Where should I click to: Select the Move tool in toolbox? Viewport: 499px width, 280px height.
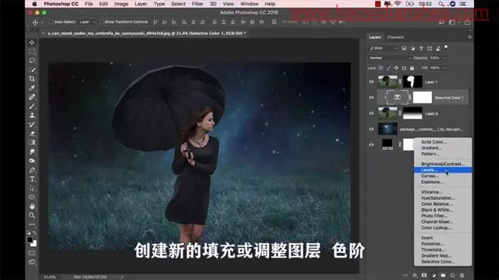32,42
